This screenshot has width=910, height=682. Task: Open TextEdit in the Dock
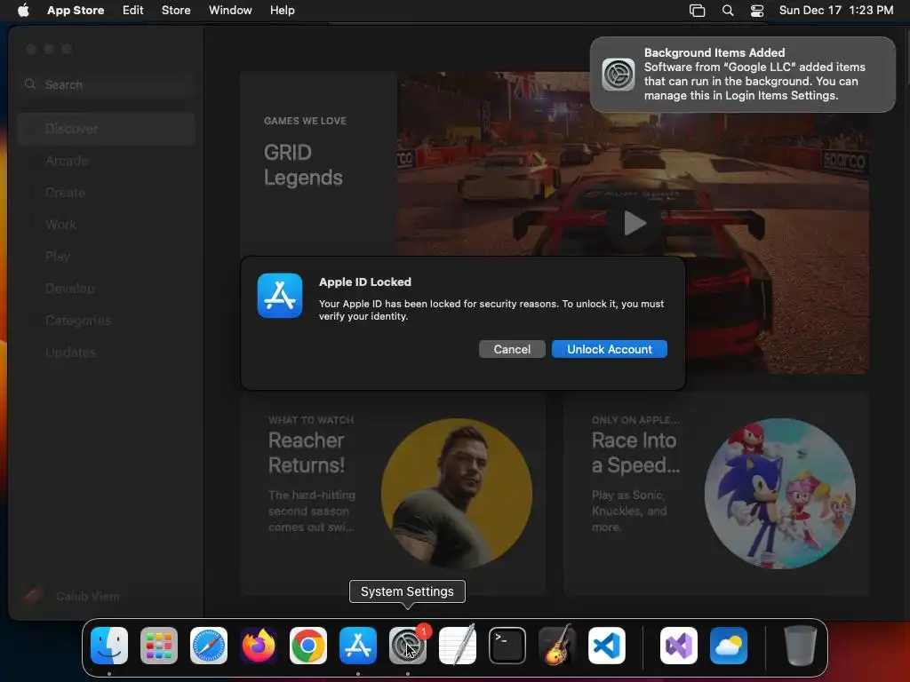coord(458,646)
